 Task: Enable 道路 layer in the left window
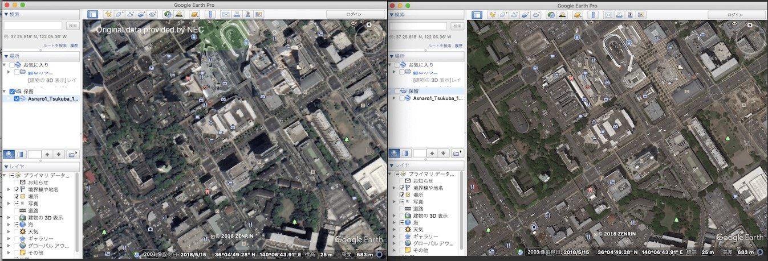[17, 210]
